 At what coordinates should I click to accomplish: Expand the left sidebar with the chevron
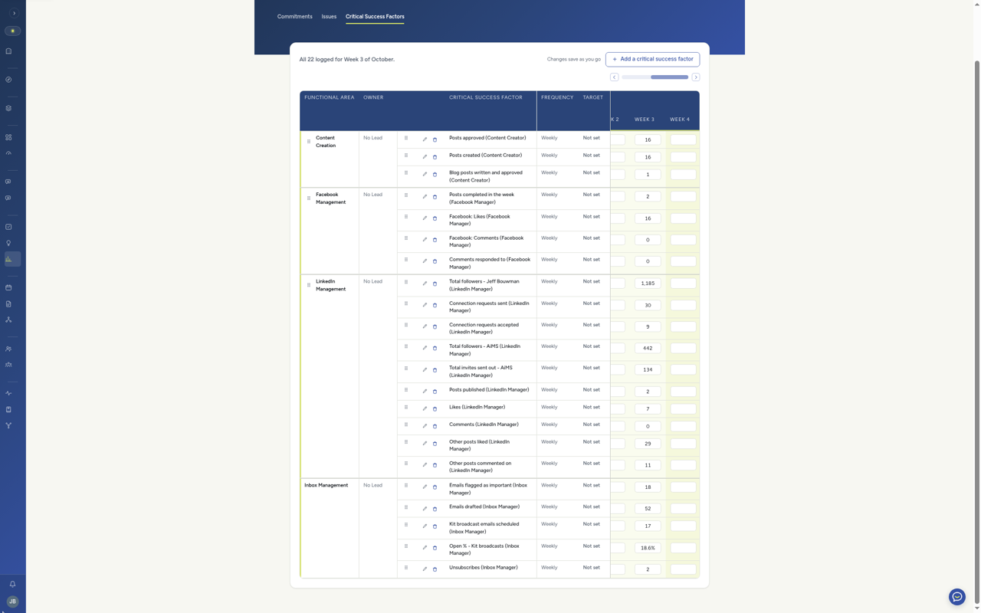tap(14, 13)
